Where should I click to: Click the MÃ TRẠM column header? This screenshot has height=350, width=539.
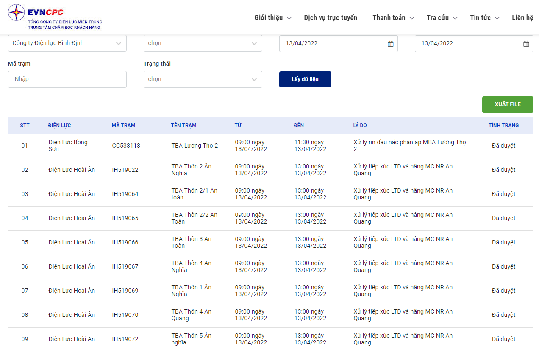click(124, 126)
